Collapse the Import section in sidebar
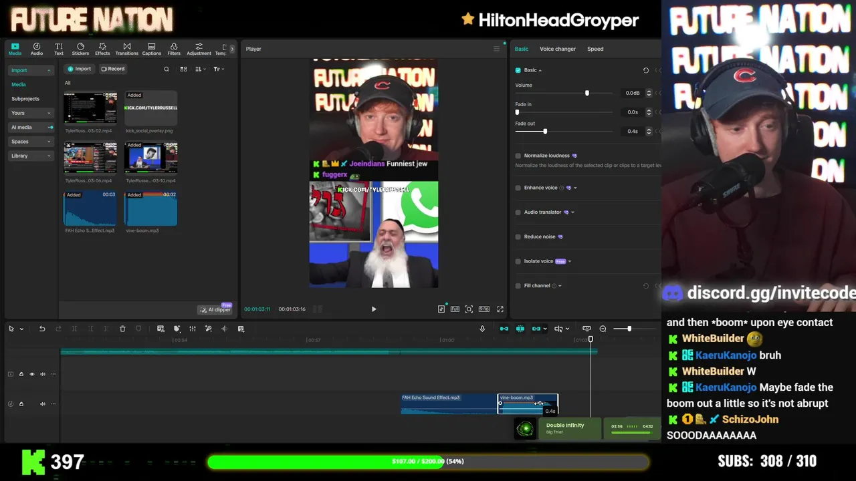The image size is (856, 481). (31, 70)
